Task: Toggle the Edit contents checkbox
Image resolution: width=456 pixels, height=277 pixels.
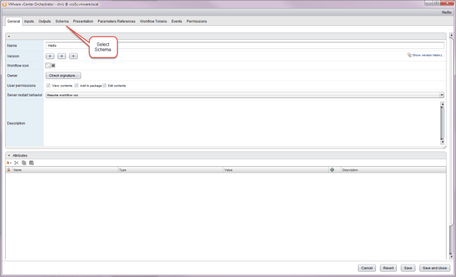Action: pos(104,86)
